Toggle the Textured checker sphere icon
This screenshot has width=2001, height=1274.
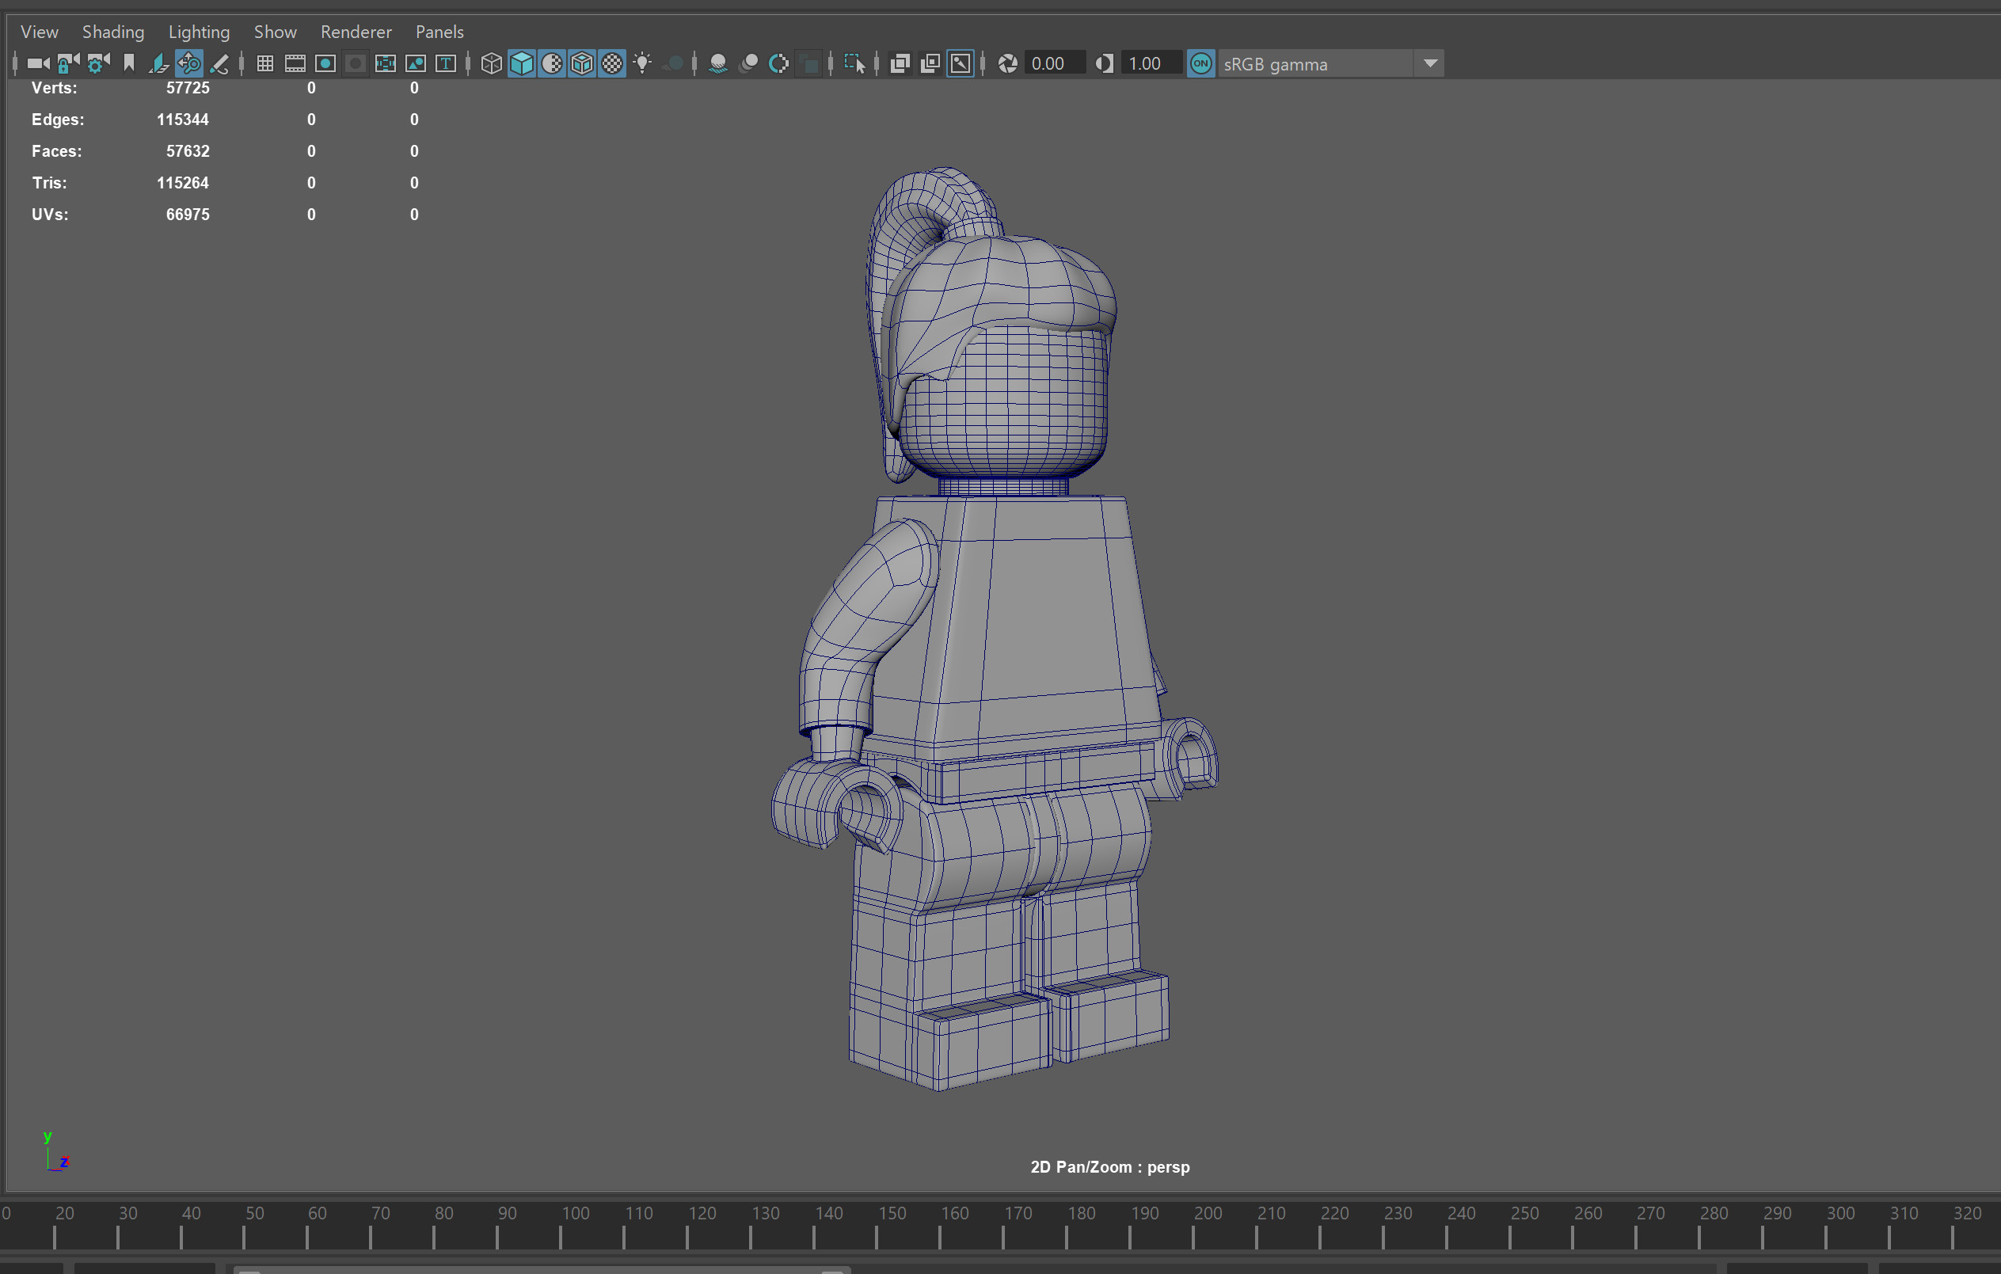click(x=611, y=63)
